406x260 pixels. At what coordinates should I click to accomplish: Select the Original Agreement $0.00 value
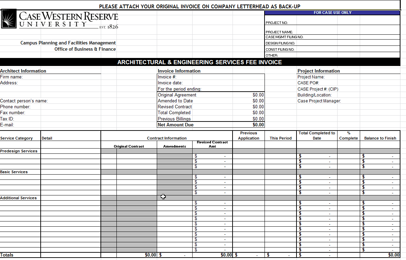258,95
